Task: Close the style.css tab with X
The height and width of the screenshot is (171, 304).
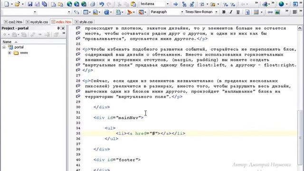Action: click(x=76, y=22)
